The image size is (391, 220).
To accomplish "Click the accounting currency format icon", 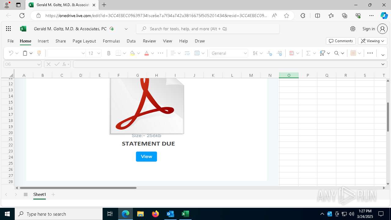I will click(x=255, y=53).
